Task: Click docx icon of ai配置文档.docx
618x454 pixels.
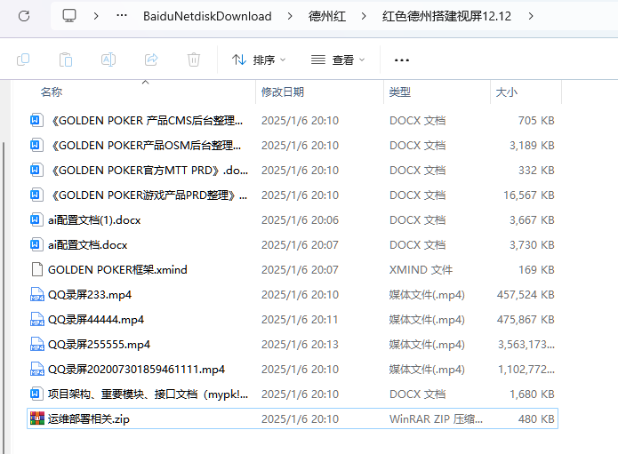Action: pos(36,244)
